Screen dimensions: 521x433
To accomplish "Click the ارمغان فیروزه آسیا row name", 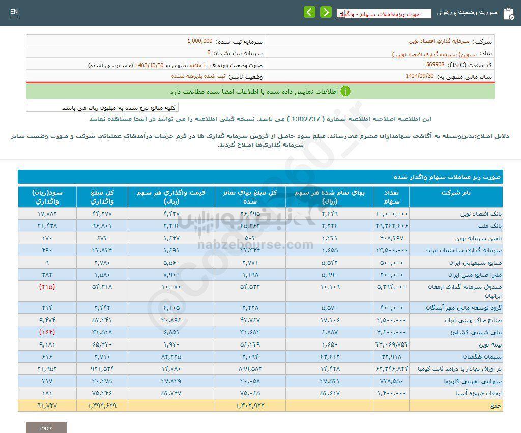I will tap(478, 393).
